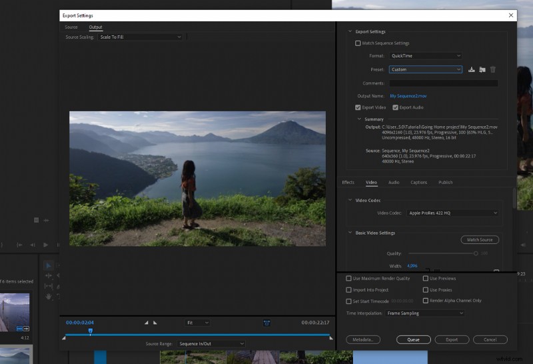
Task: Click Go to In point in Source Monitor
Action: coord(20,245)
